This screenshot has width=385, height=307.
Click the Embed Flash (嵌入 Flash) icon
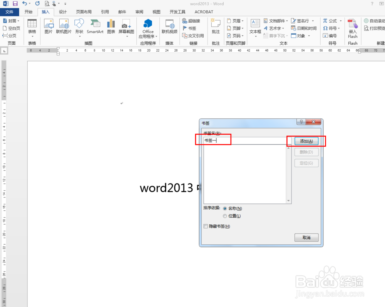click(353, 29)
